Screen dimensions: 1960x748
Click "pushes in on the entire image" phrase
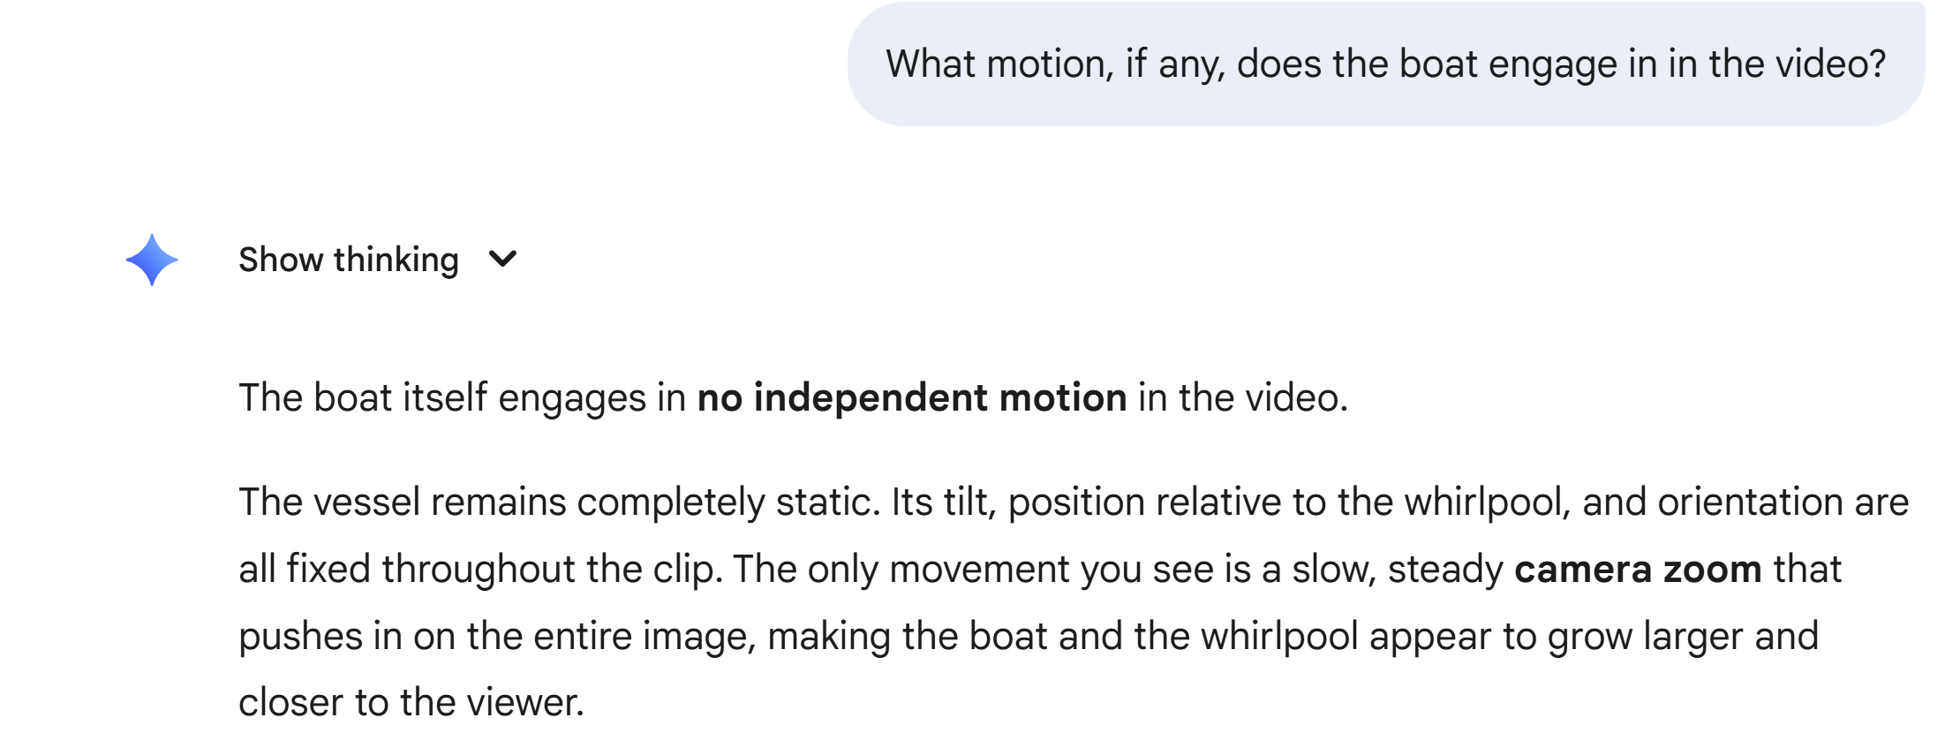click(x=493, y=636)
